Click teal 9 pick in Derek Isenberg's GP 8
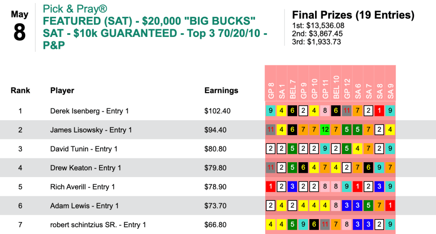The width and height of the screenshot is (436, 234). pos(270,111)
